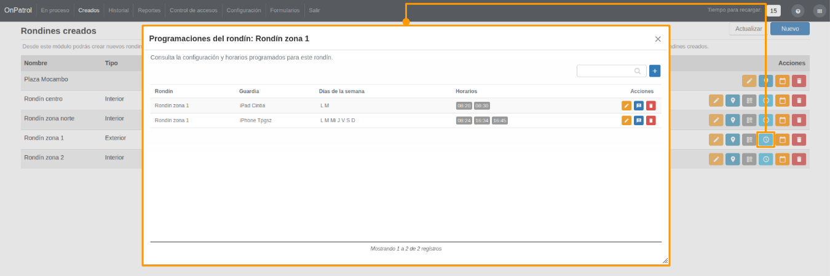This screenshot has width=830, height=276.
Task: Click the Rondín zona 2 row name
Action: click(x=44, y=158)
